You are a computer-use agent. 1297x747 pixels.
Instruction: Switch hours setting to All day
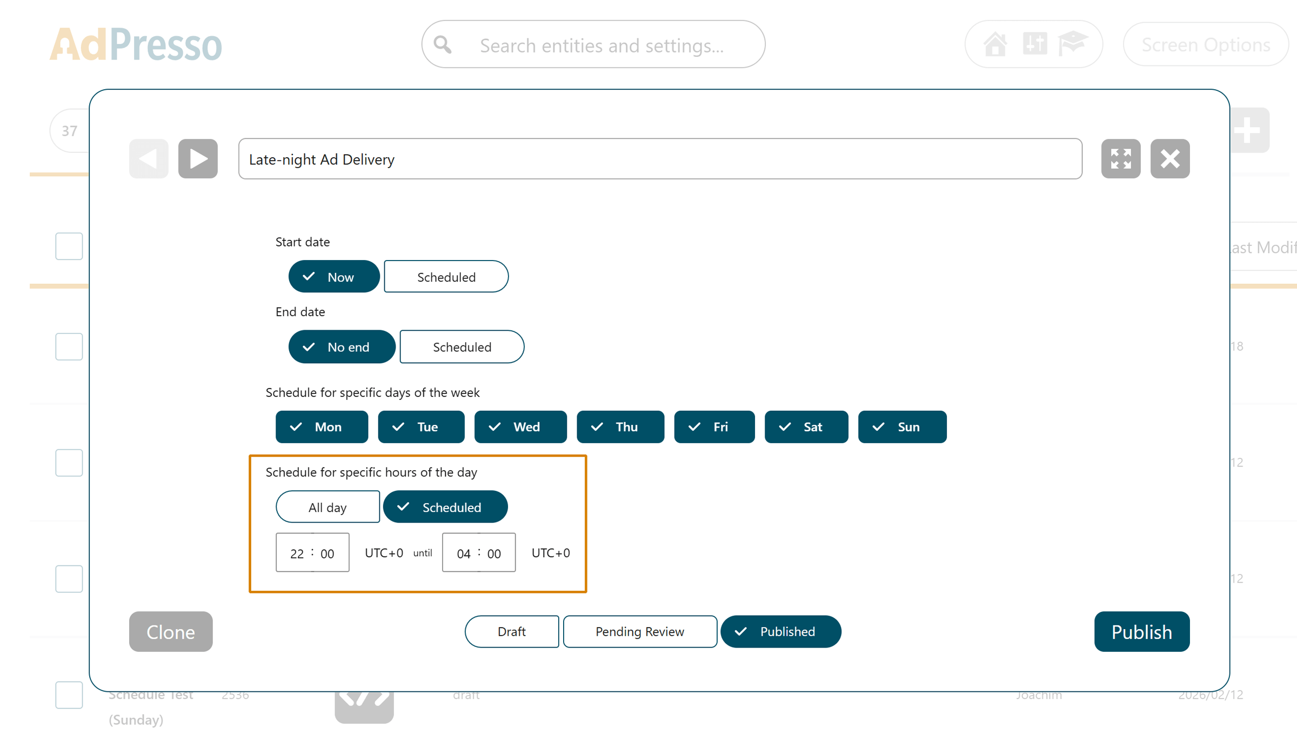pos(327,507)
